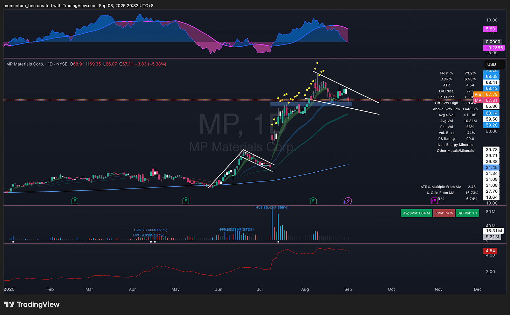Image resolution: width=510 pixels, height=315 pixels.
Task: Click the magenta 5.80 indicator value label
Action: click(x=490, y=29)
